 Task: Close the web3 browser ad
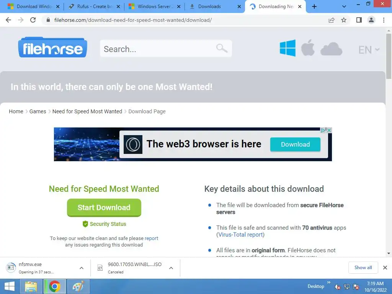point(329,130)
